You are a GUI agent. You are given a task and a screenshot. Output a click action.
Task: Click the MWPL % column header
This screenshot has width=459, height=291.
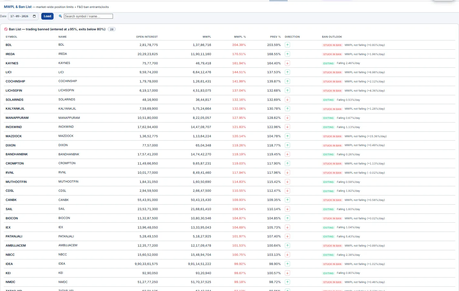coord(240,37)
